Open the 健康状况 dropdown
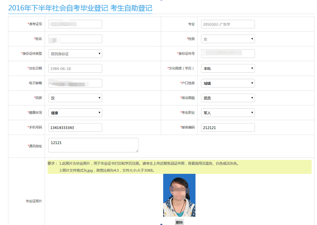The width and height of the screenshot is (317, 225). point(75,113)
